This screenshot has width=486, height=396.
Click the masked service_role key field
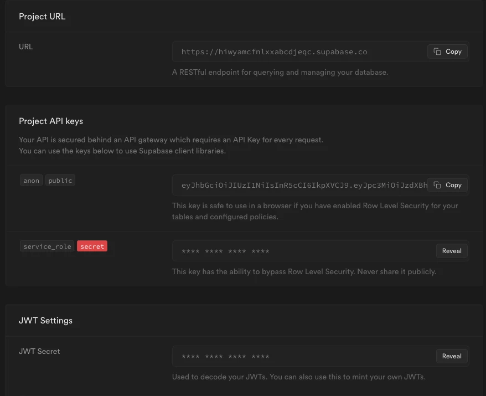point(288,251)
